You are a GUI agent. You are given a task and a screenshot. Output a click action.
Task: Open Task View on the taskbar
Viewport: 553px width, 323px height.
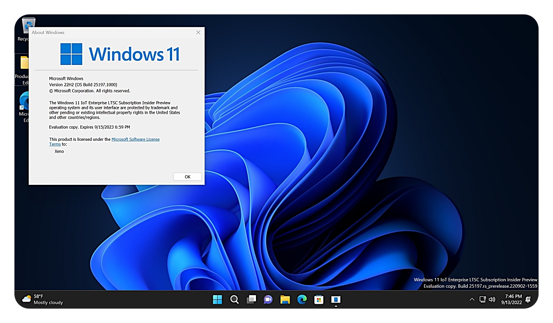coord(252,299)
